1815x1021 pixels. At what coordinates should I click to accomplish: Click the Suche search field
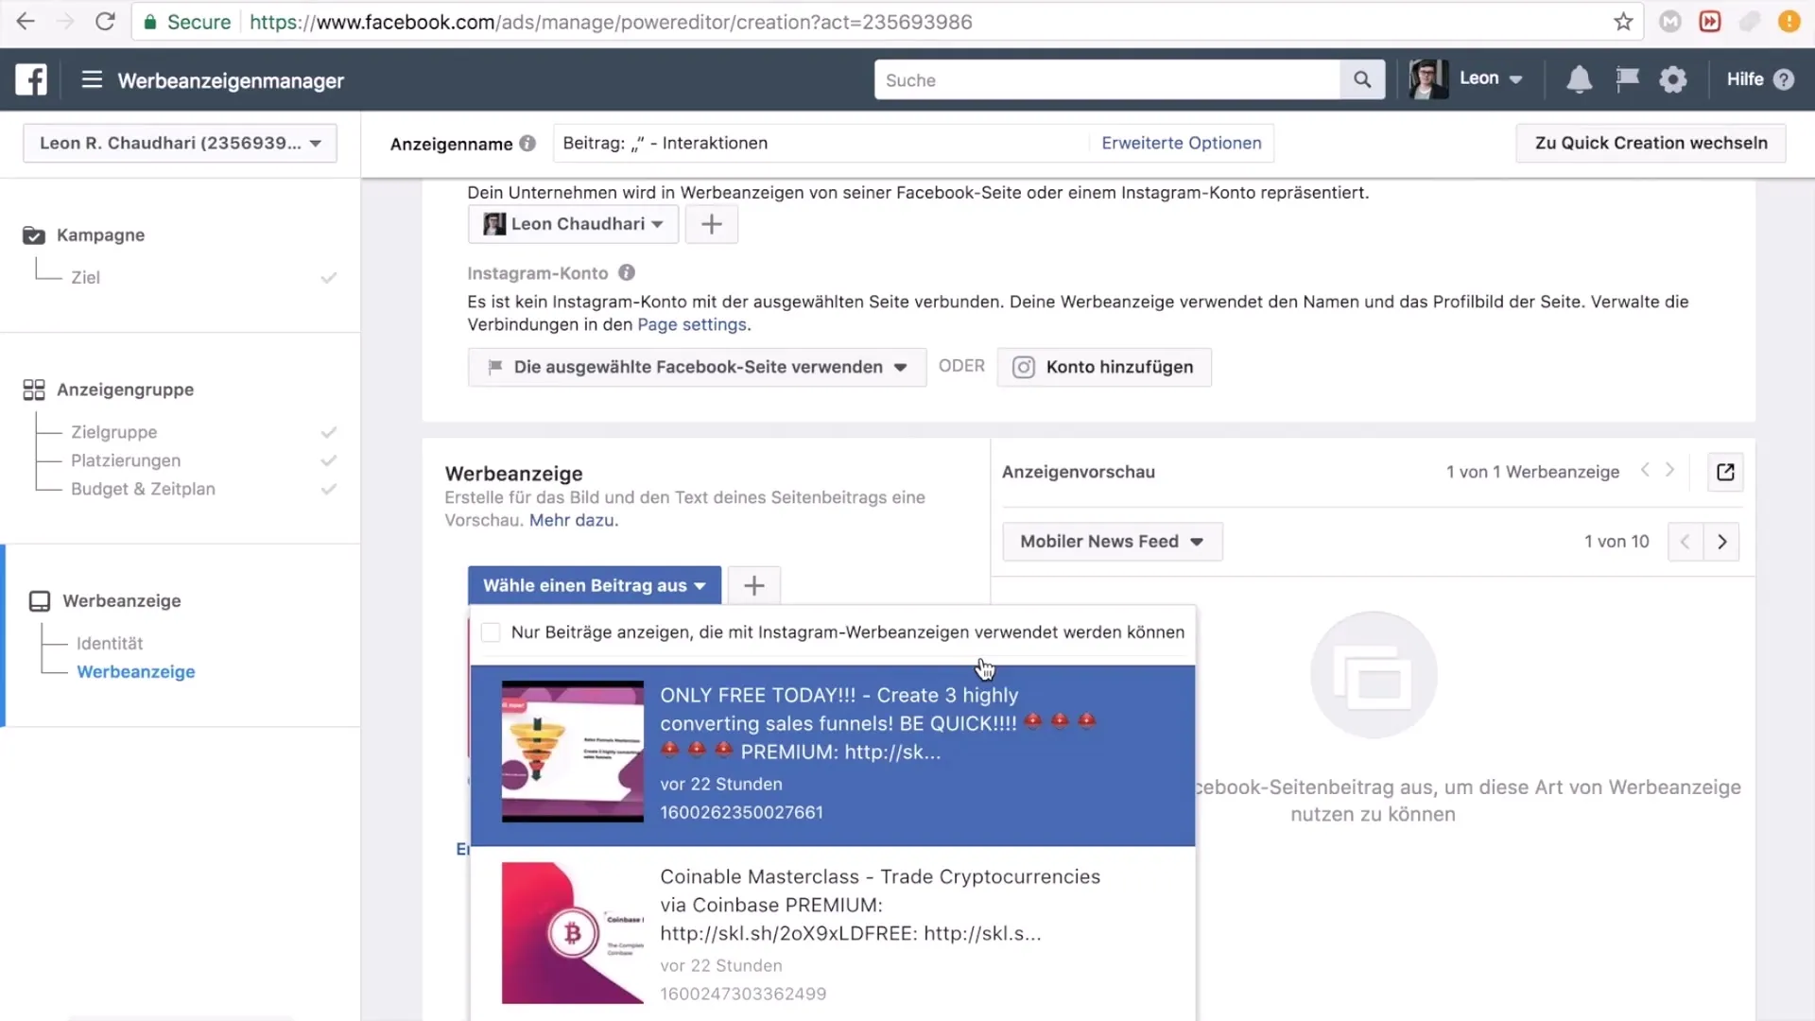[1107, 79]
